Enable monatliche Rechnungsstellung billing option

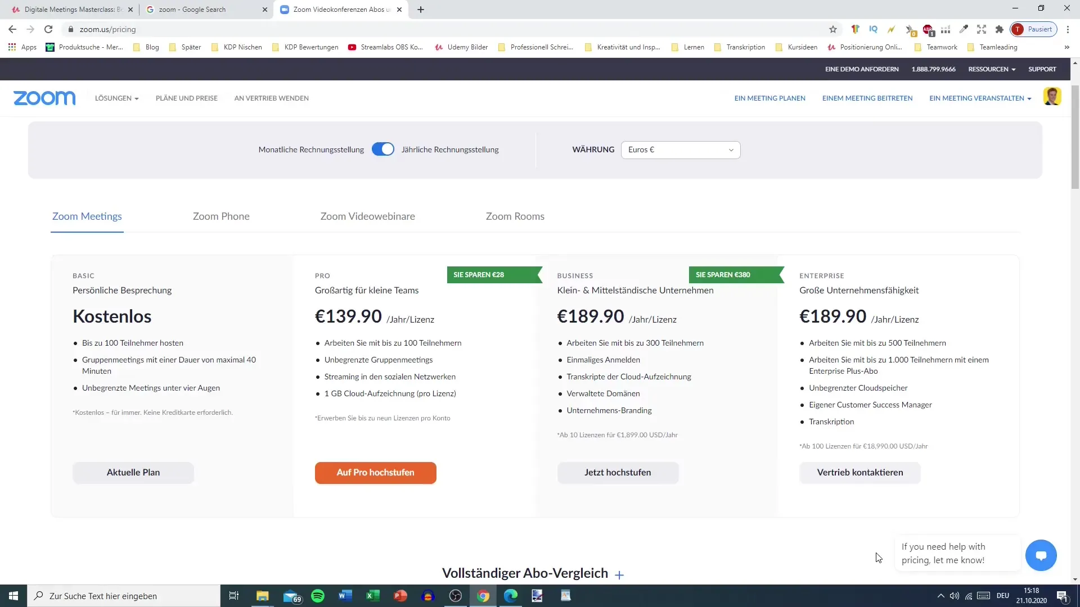382,149
